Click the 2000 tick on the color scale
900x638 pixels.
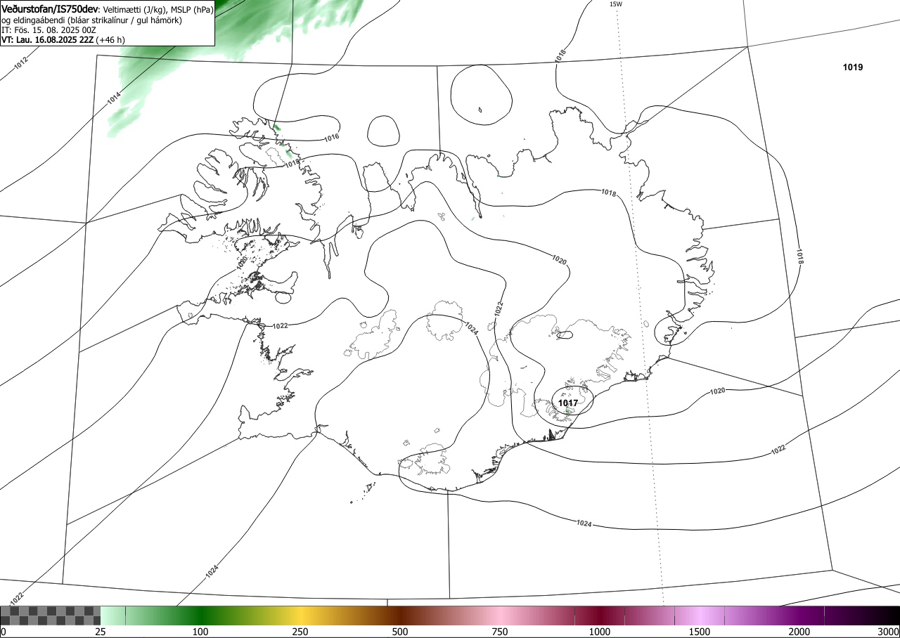(x=799, y=632)
